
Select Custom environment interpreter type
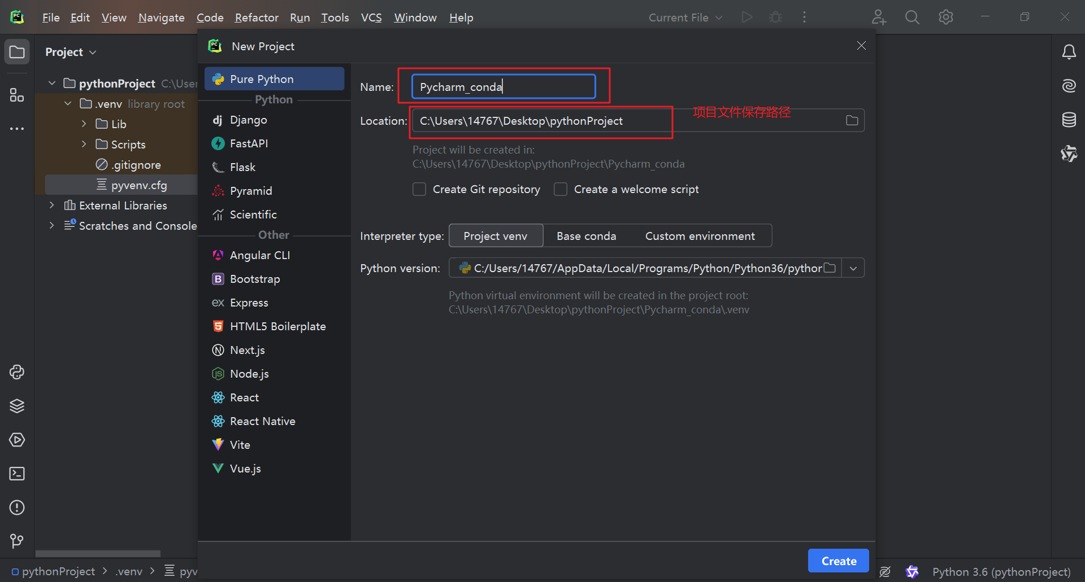coord(700,236)
